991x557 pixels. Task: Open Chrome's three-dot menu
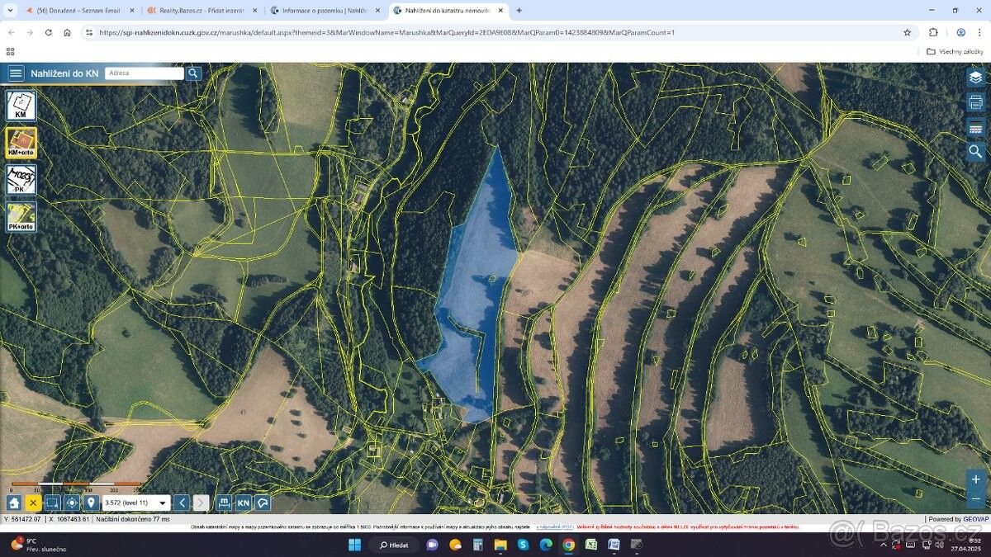click(x=979, y=32)
